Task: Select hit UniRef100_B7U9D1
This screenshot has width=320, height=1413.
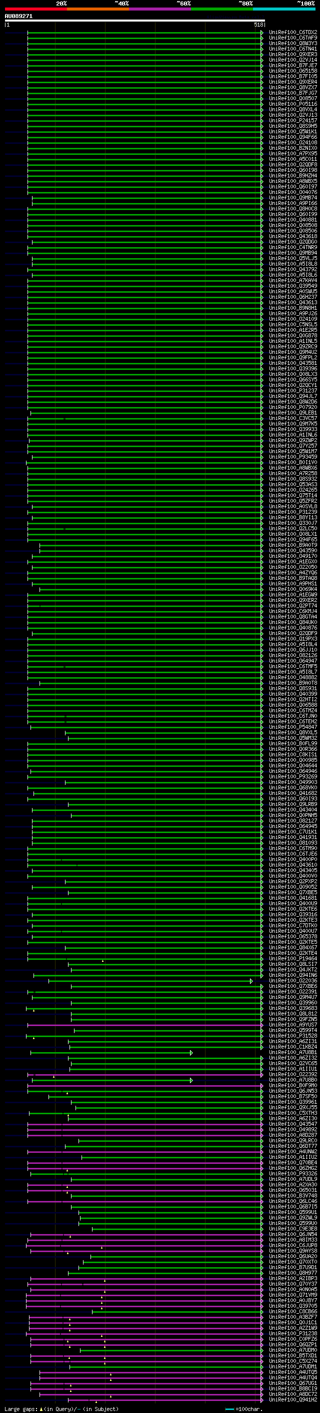Action: (293, 1267)
